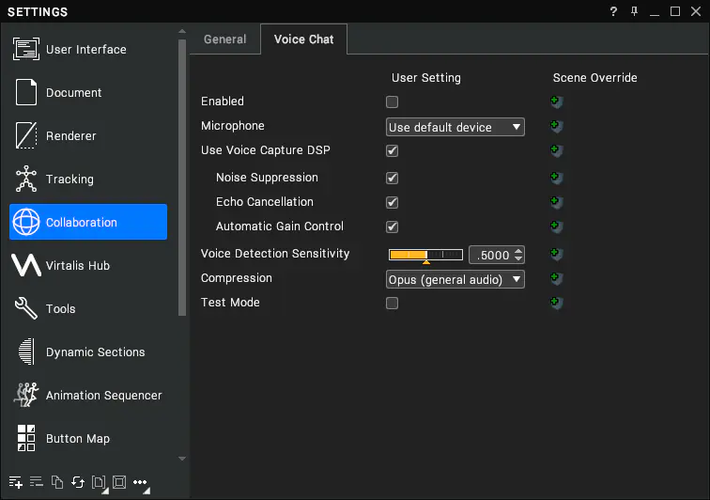Decrease sensitivity with the down stepper arrow
710x500 pixels.
[x=519, y=258]
